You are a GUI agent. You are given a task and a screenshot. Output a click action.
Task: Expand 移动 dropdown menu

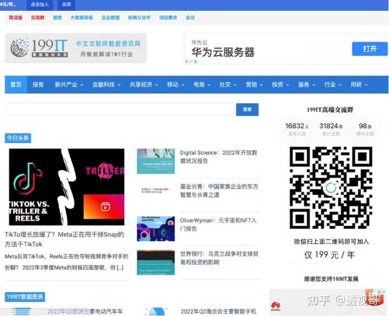pos(176,85)
